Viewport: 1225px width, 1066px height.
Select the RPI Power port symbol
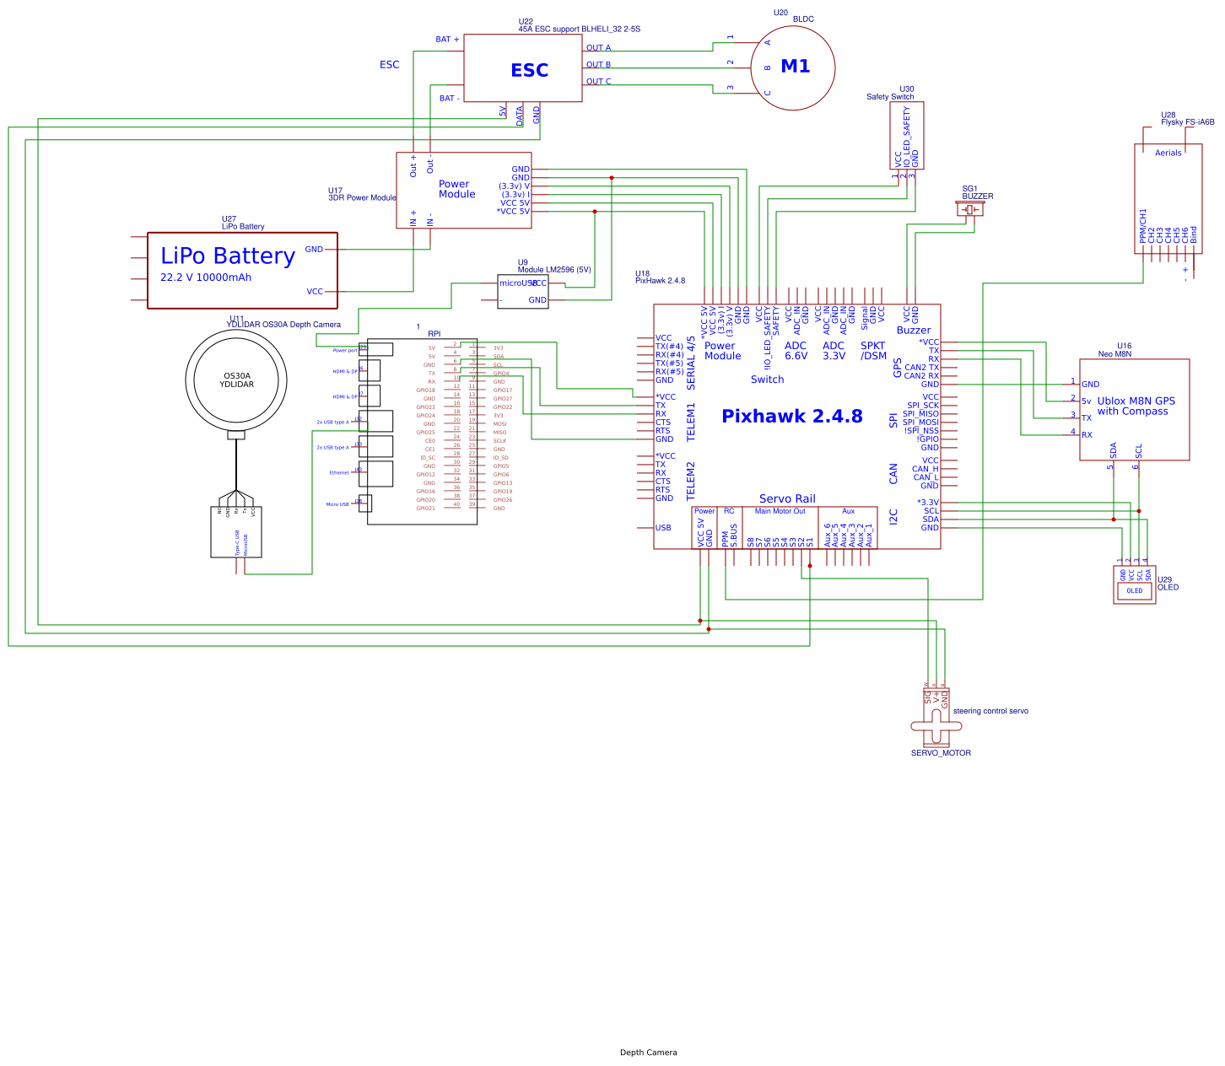(375, 349)
